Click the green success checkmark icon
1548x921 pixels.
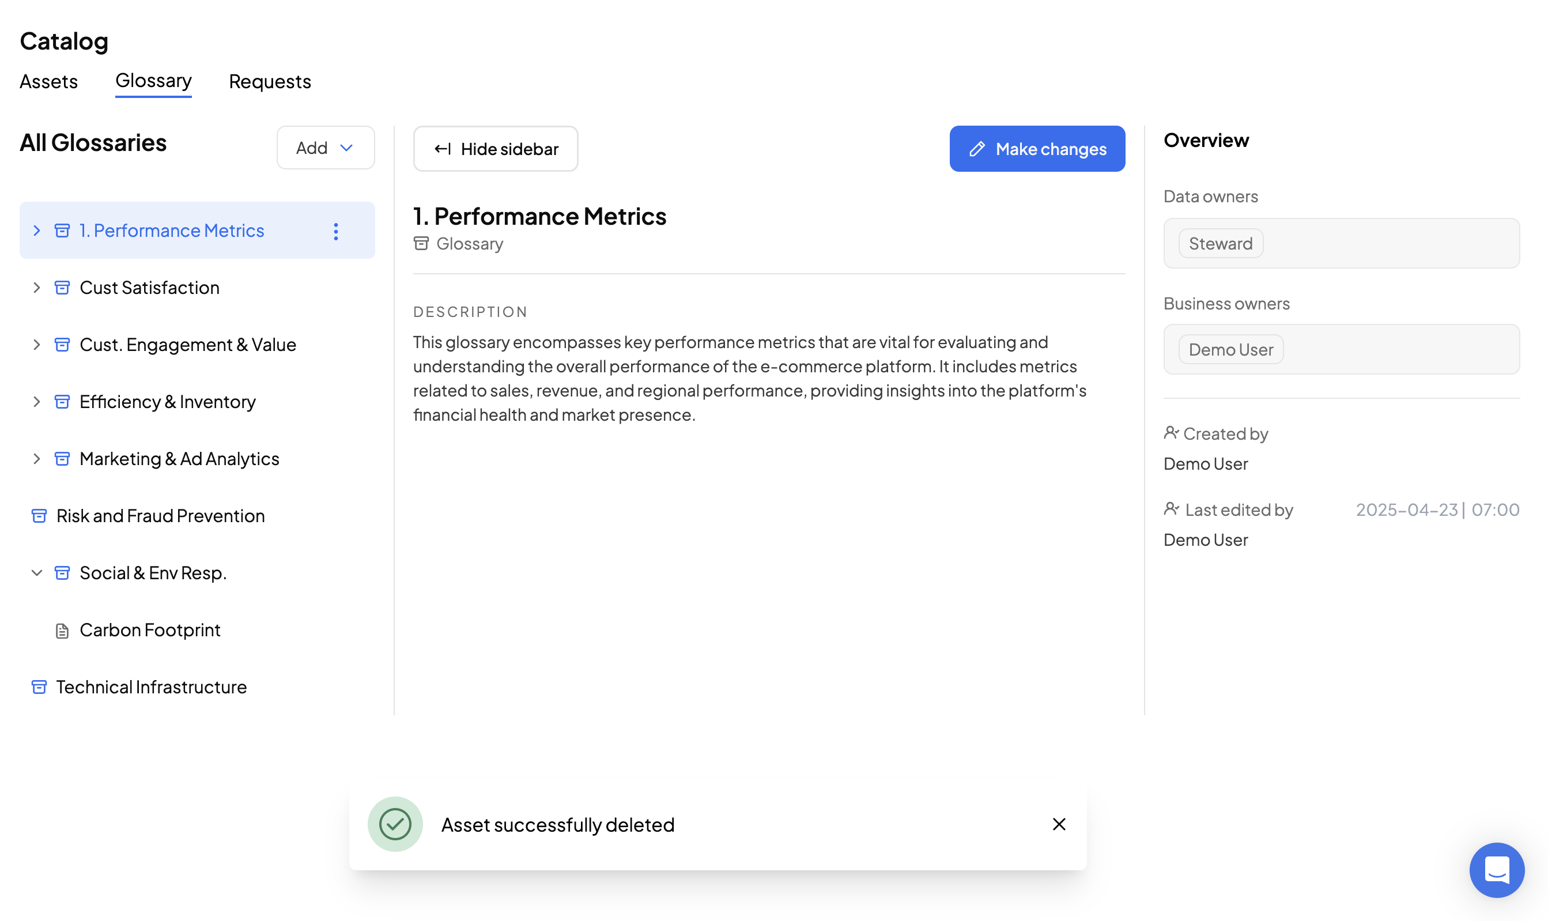tap(395, 824)
